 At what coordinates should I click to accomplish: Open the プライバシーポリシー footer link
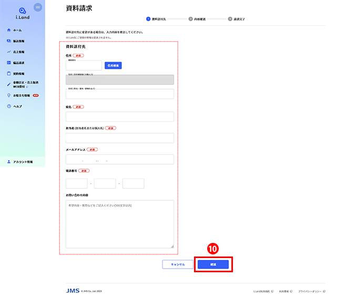(311, 291)
